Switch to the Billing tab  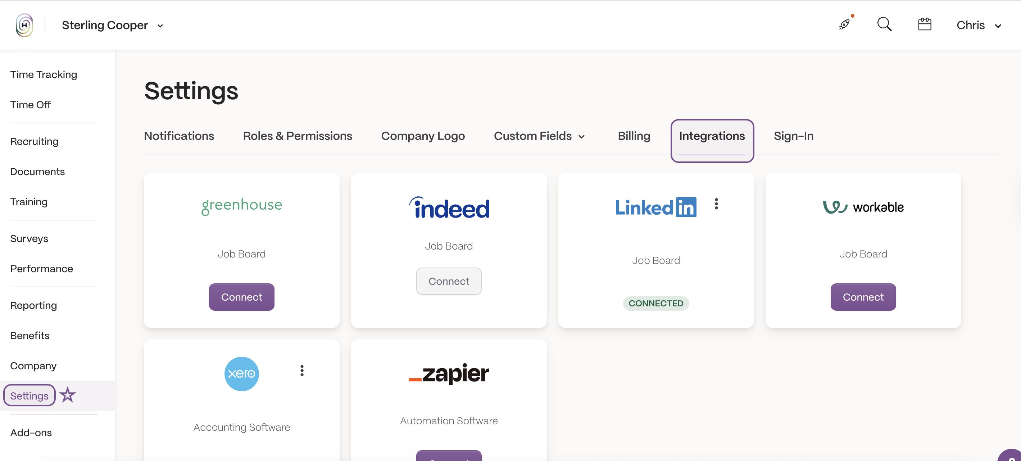[634, 136]
